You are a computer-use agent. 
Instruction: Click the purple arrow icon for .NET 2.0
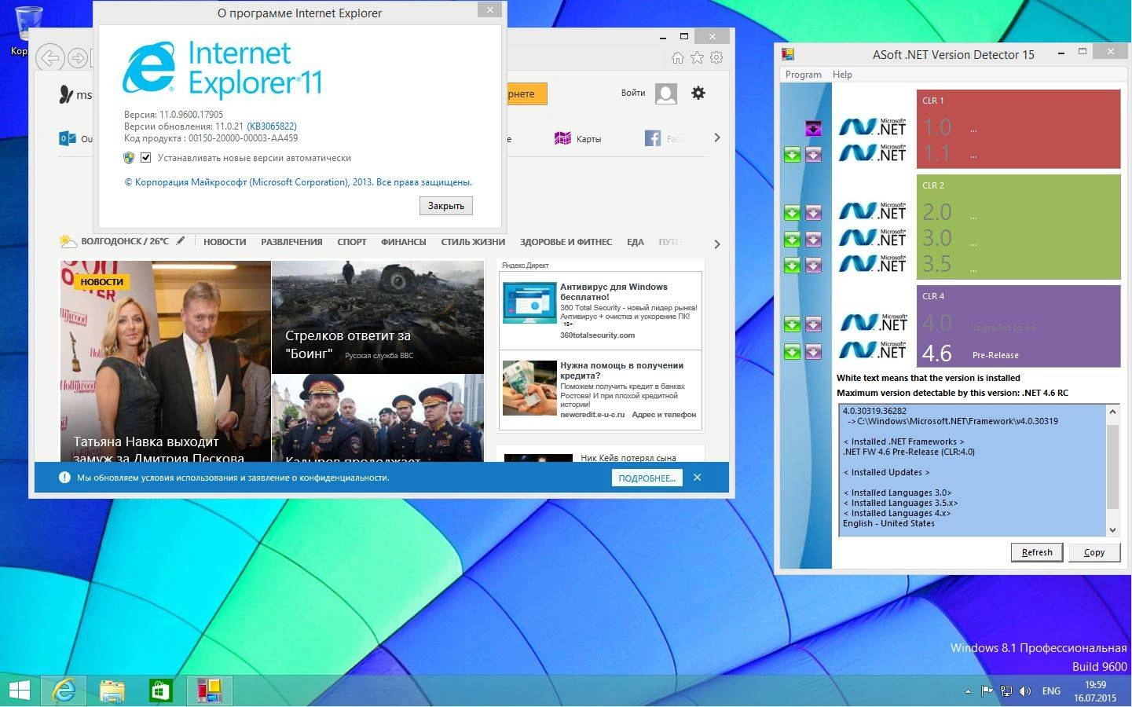point(813,213)
